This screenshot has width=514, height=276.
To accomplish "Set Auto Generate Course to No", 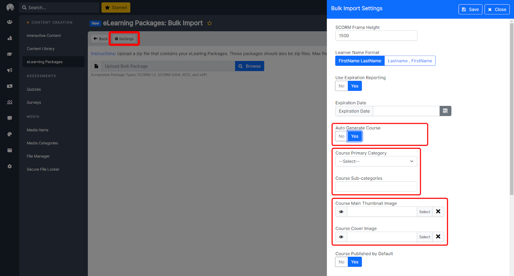I will click(x=341, y=136).
